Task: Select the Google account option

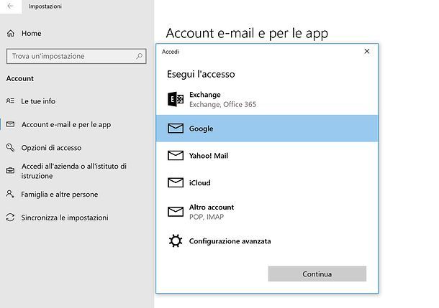Action: (267, 129)
